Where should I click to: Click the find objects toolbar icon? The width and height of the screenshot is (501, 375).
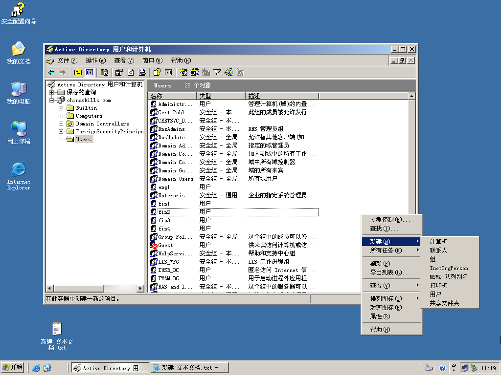[228, 72]
